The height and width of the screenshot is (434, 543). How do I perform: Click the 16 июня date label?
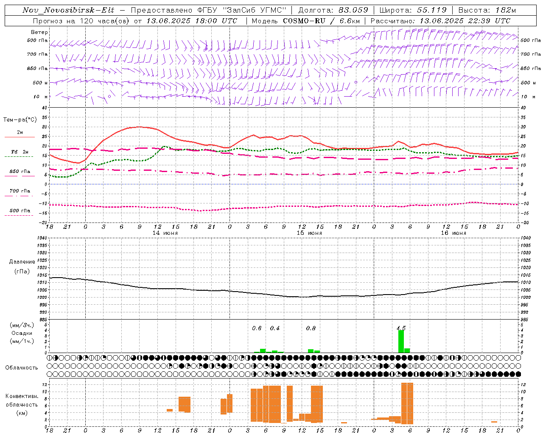click(453, 233)
